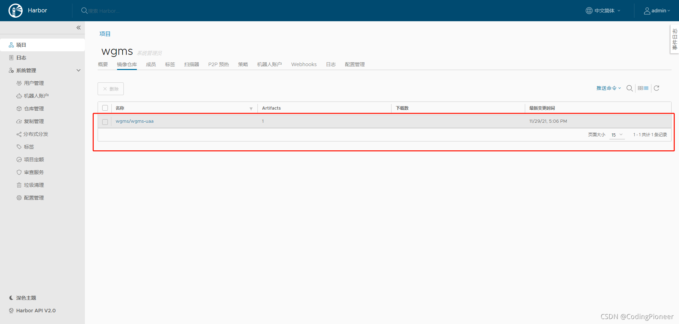The width and height of the screenshot is (679, 324).
Task: Click the wgms project title
Action: tap(117, 51)
